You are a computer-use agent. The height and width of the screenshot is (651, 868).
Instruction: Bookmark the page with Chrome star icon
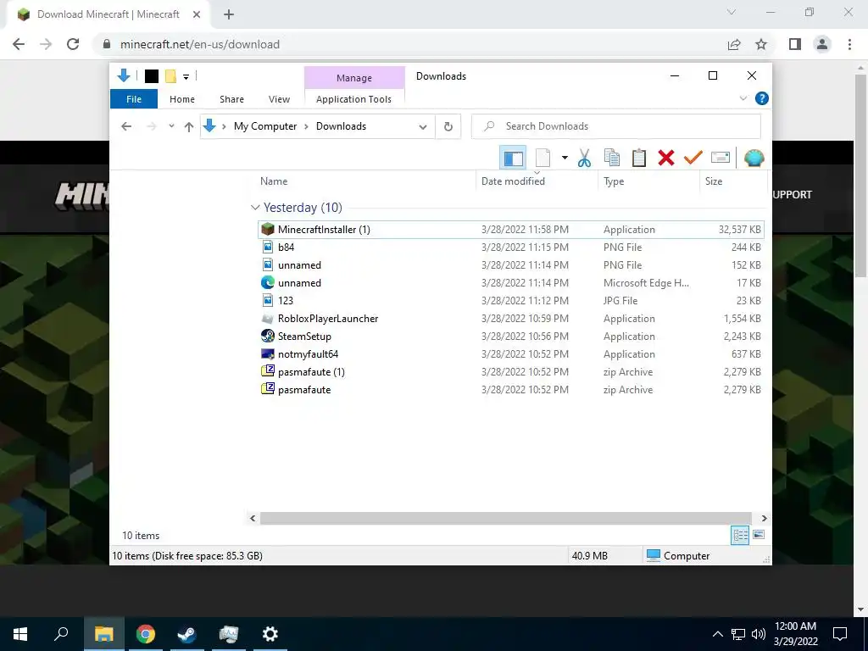[x=761, y=44]
